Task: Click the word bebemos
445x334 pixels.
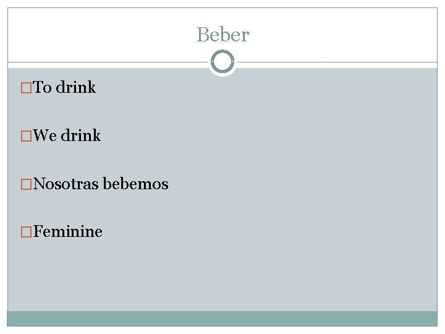Action: click(135, 184)
